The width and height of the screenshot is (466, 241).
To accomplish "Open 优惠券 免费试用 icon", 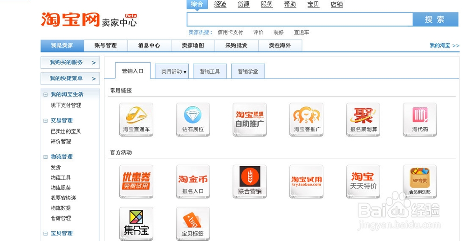I will tap(136, 182).
